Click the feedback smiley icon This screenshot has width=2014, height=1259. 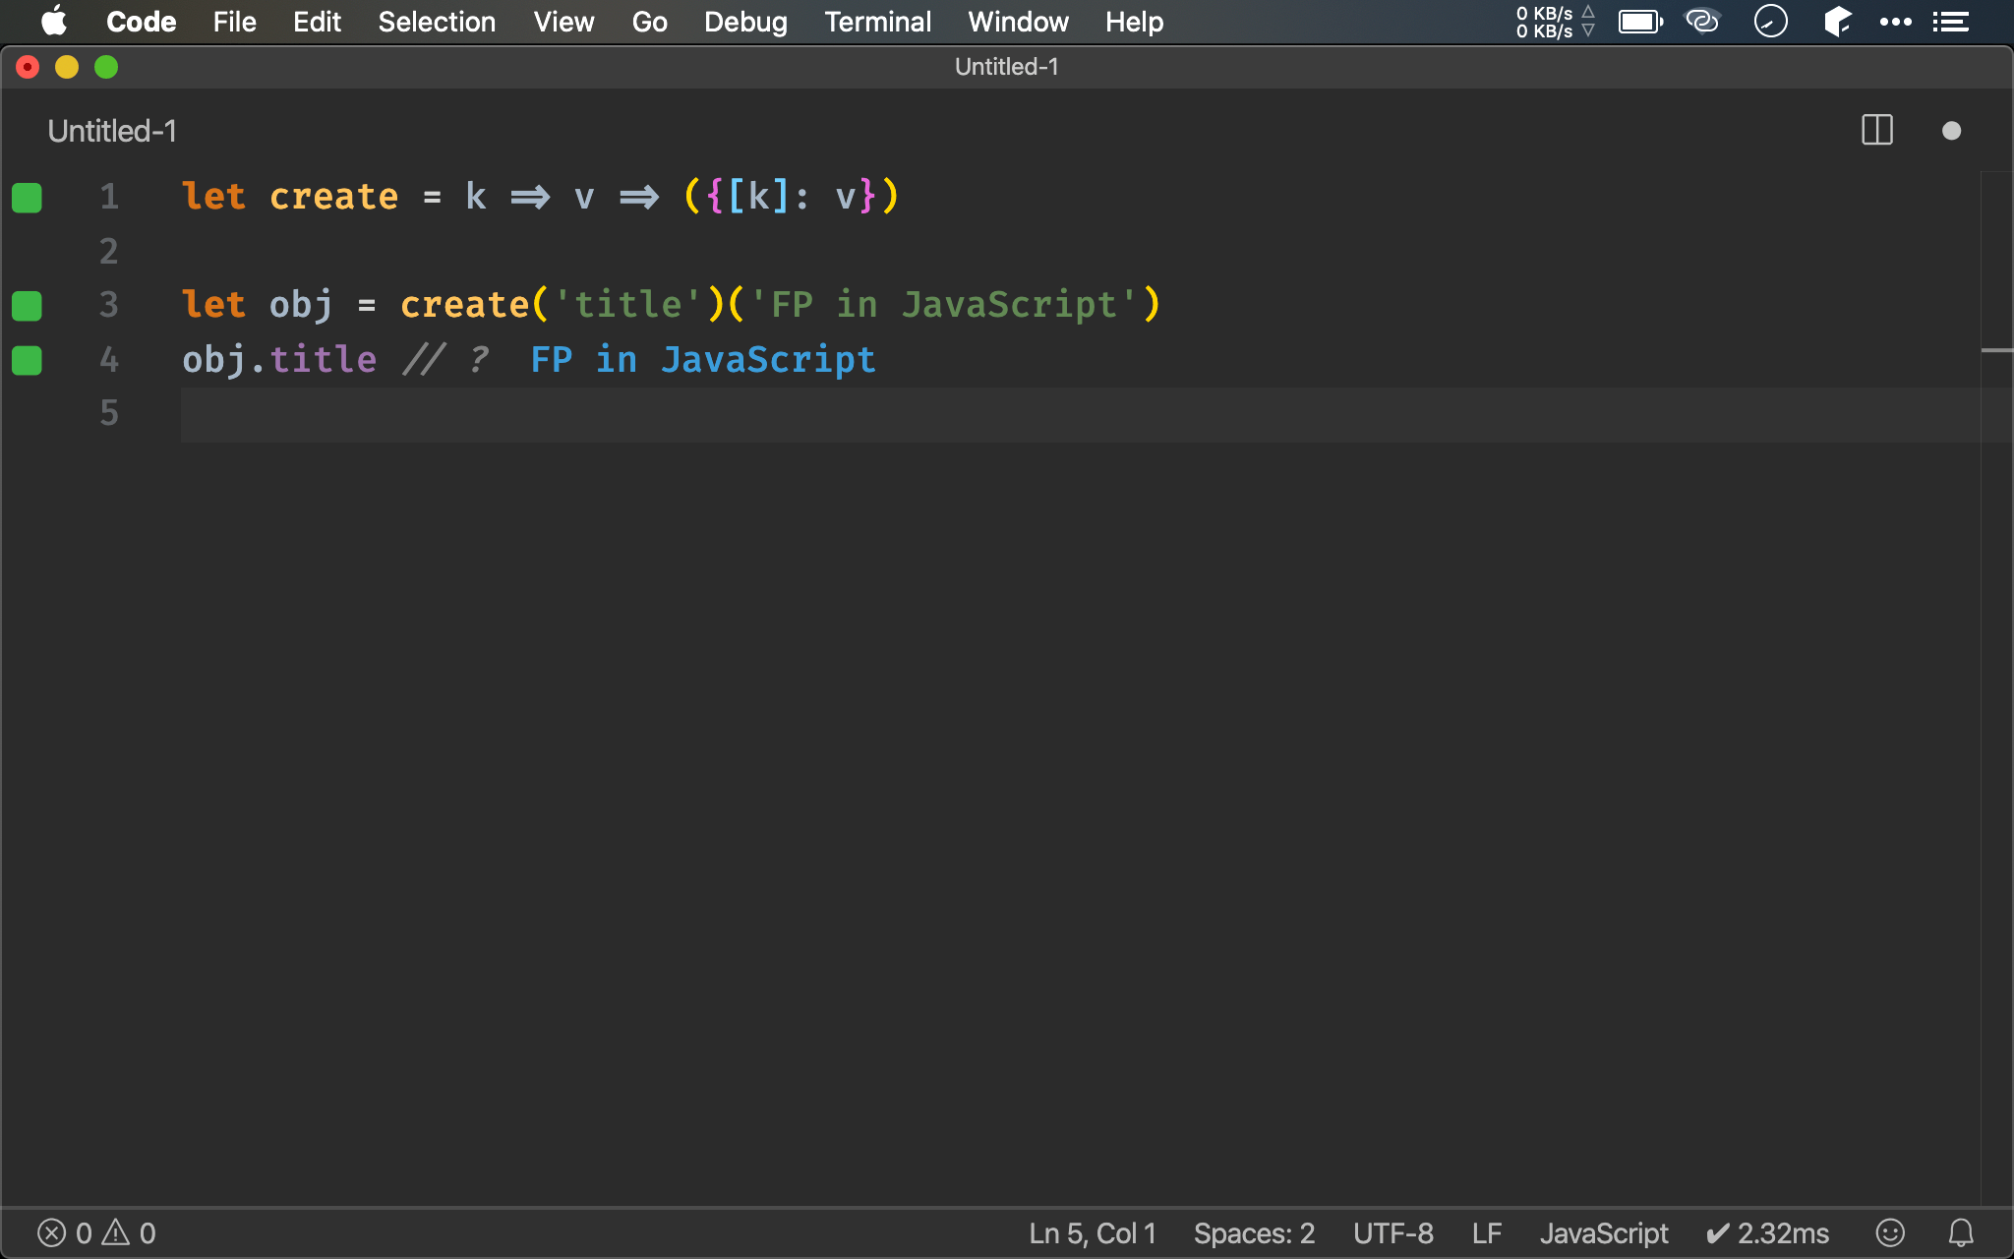[1890, 1232]
